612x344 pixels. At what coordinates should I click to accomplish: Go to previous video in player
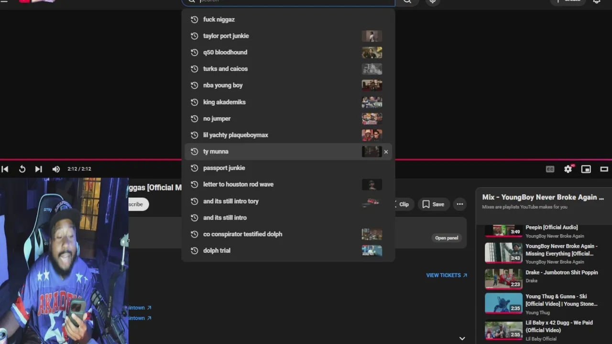(5, 169)
